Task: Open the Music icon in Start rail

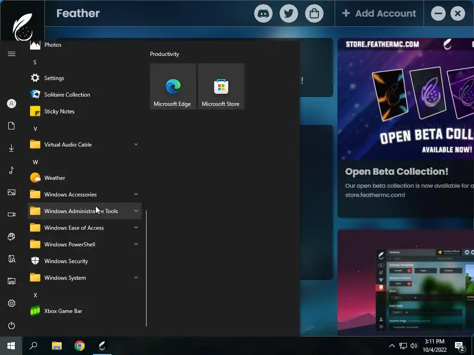Action: (x=12, y=170)
